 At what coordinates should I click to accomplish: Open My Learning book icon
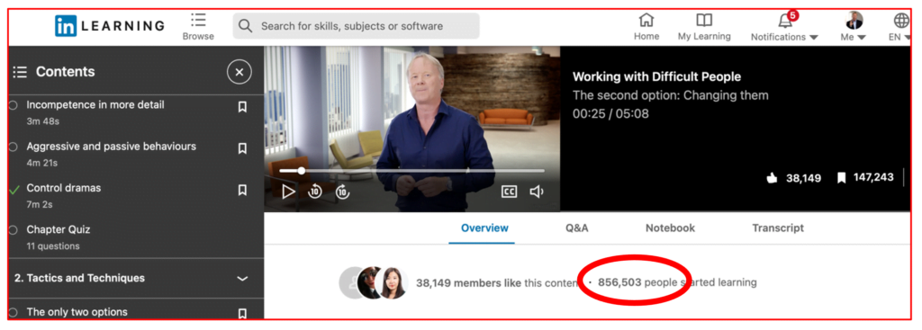704,21
